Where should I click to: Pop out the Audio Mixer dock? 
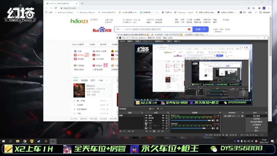click(220, 113)
